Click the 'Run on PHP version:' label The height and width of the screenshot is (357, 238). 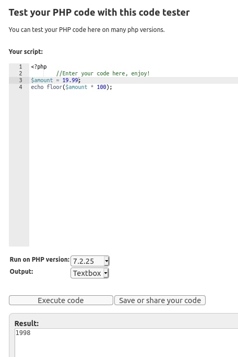pos(40,260)
